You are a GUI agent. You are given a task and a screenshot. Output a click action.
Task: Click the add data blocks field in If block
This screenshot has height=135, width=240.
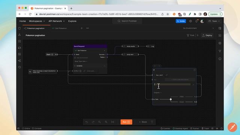[180, 79]
